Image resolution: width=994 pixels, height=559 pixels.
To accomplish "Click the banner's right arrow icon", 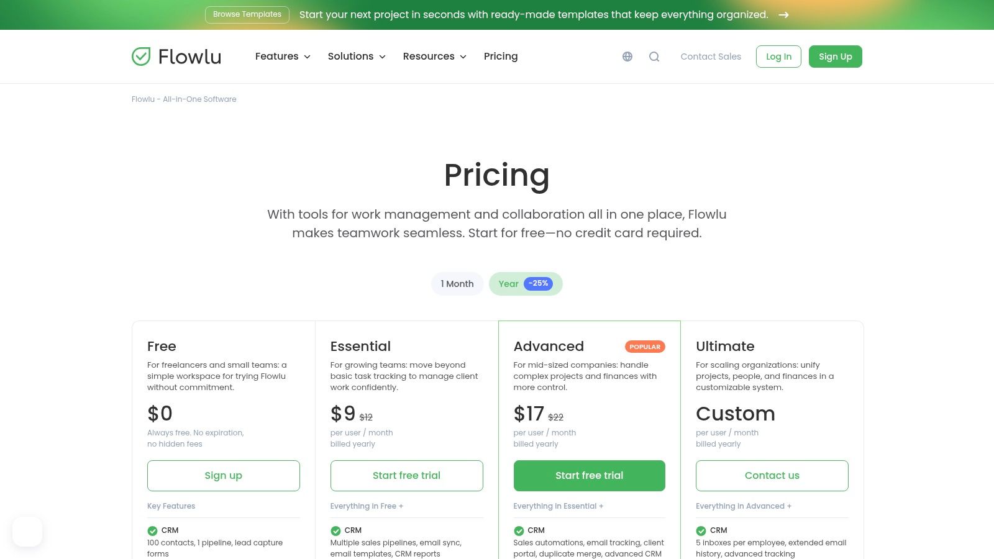I will pos(784,15).
